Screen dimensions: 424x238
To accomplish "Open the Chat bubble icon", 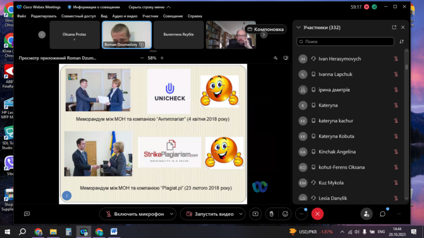I will pos(383,214).
